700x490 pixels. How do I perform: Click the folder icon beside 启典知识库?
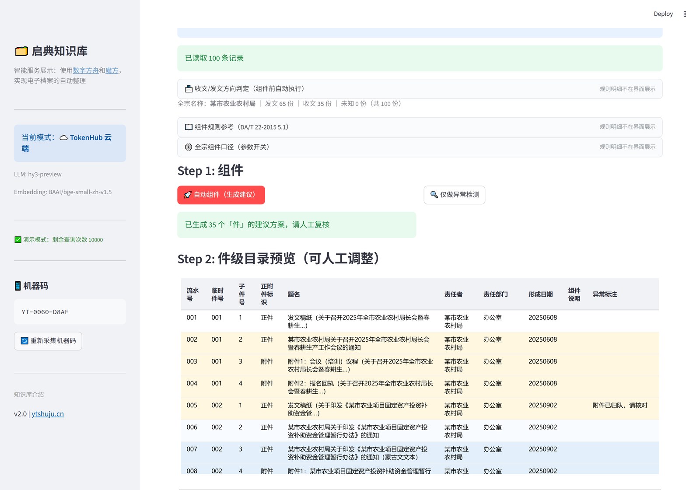point(21,51)
